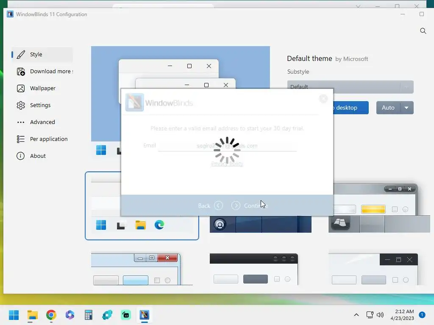Screen dimensions: 434x325
Task: Click the Auto button
Action: coord(388,107)
